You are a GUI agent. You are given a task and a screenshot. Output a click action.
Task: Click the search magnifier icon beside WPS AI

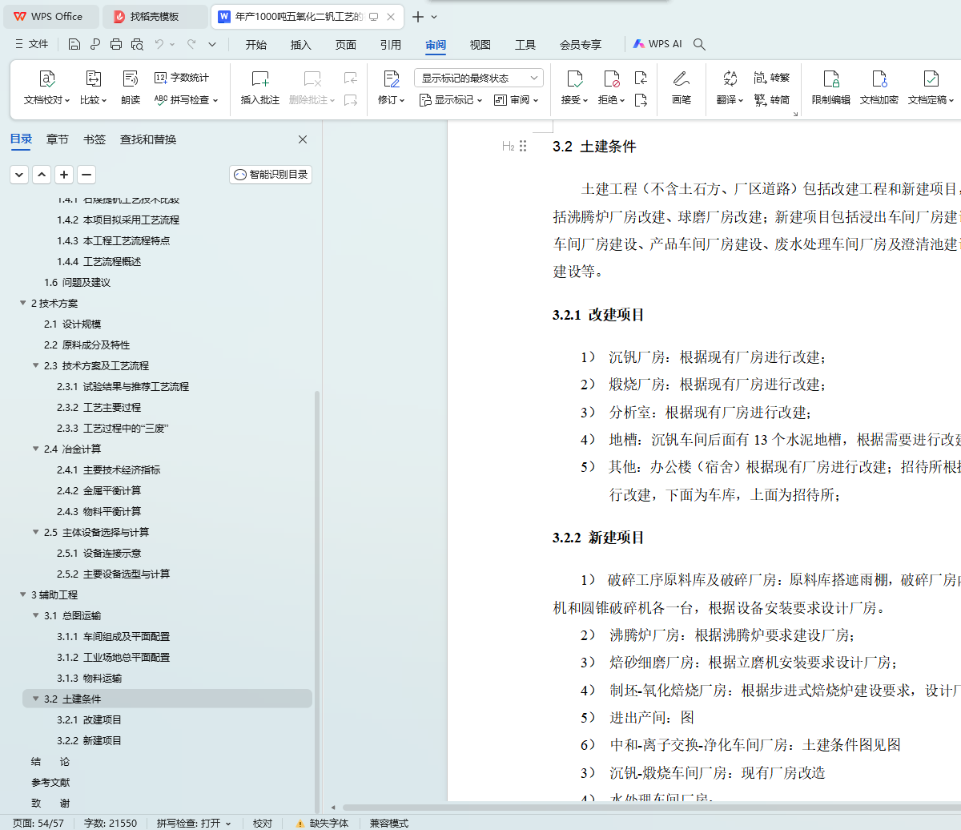699,44
